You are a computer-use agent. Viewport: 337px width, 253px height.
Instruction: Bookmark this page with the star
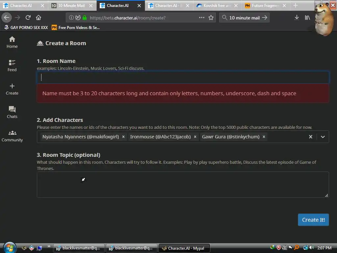211,18
